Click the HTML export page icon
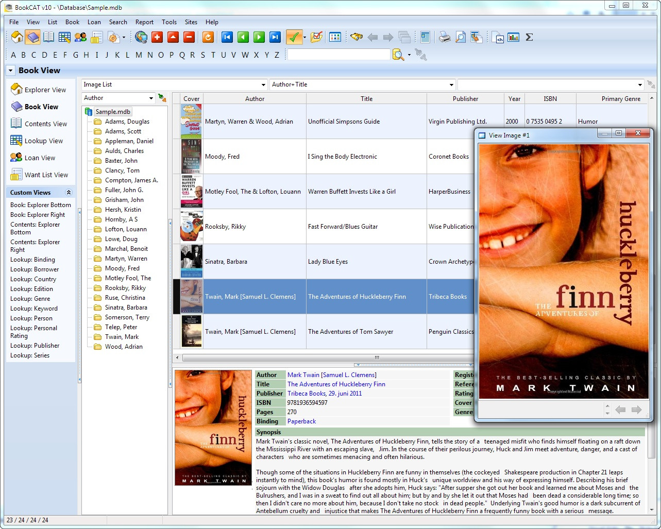 (498, 37)
